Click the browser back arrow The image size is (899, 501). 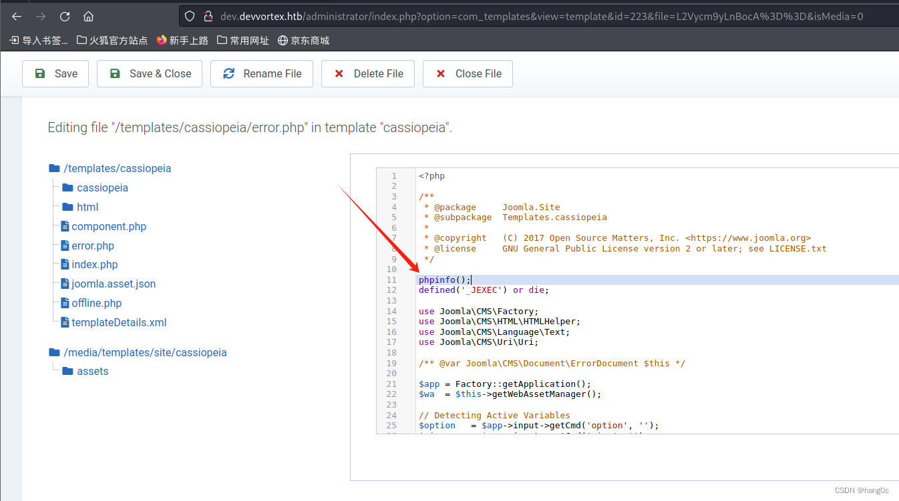coord(17,16)
